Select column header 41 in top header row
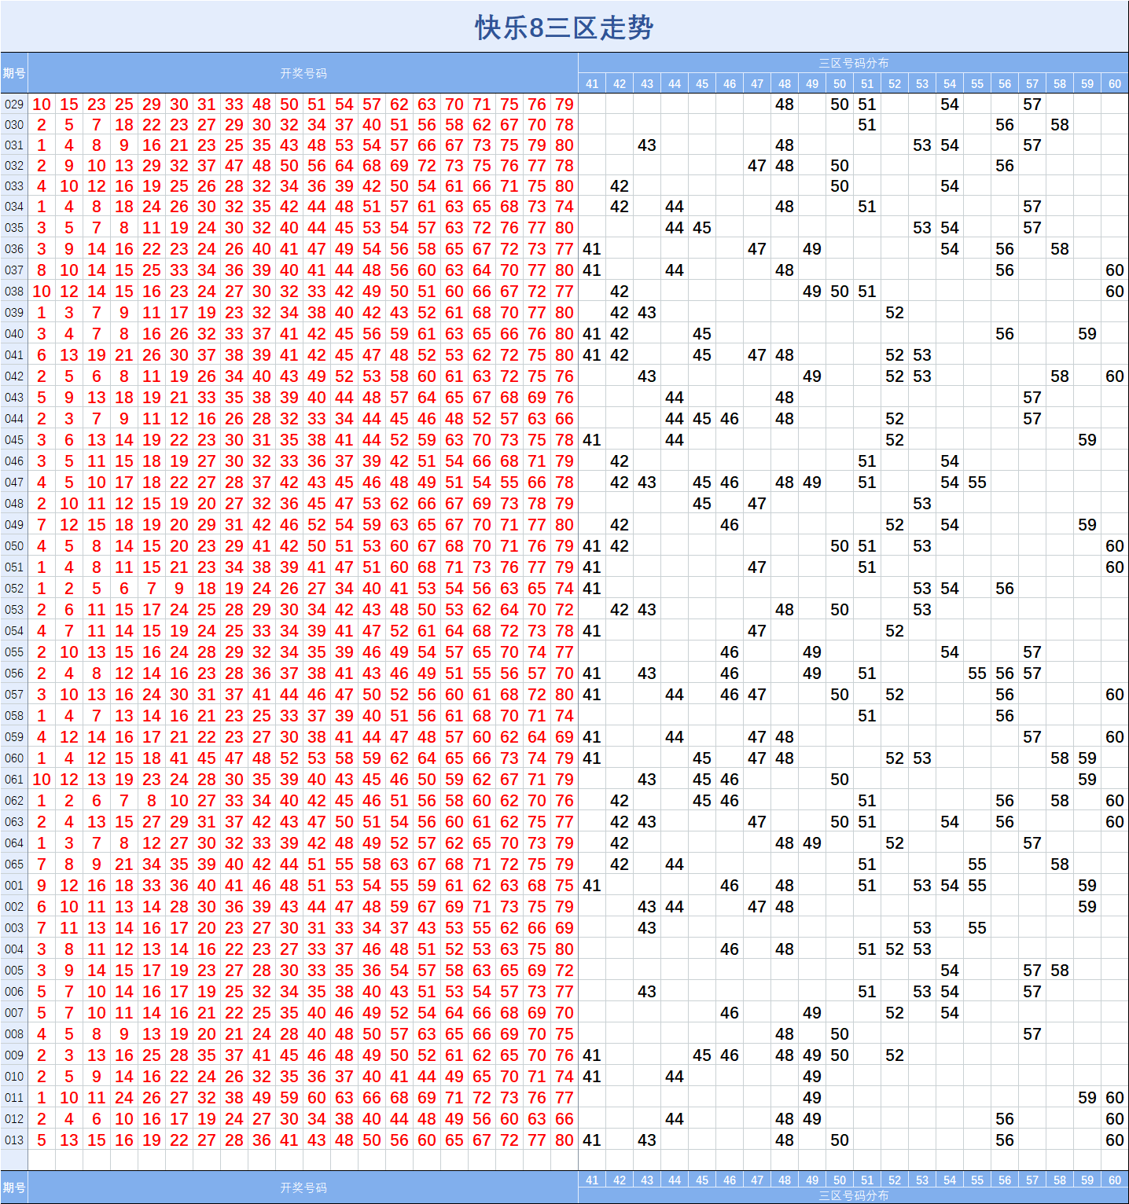Viewport: 1129px width, 1204px height. click(x=592, y=83)
